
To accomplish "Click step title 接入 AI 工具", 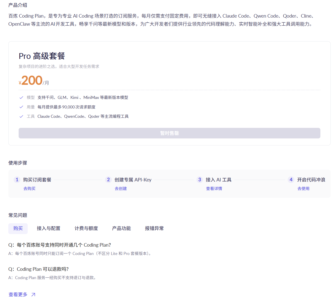I will point(219,180).
